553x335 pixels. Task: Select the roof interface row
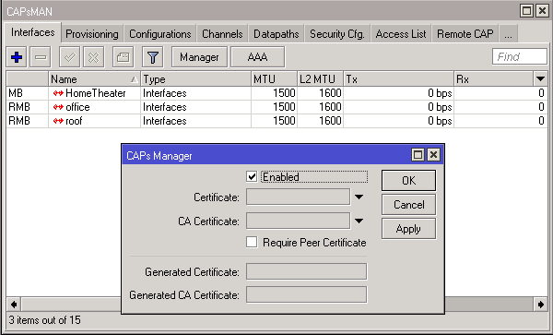[276, 121]
